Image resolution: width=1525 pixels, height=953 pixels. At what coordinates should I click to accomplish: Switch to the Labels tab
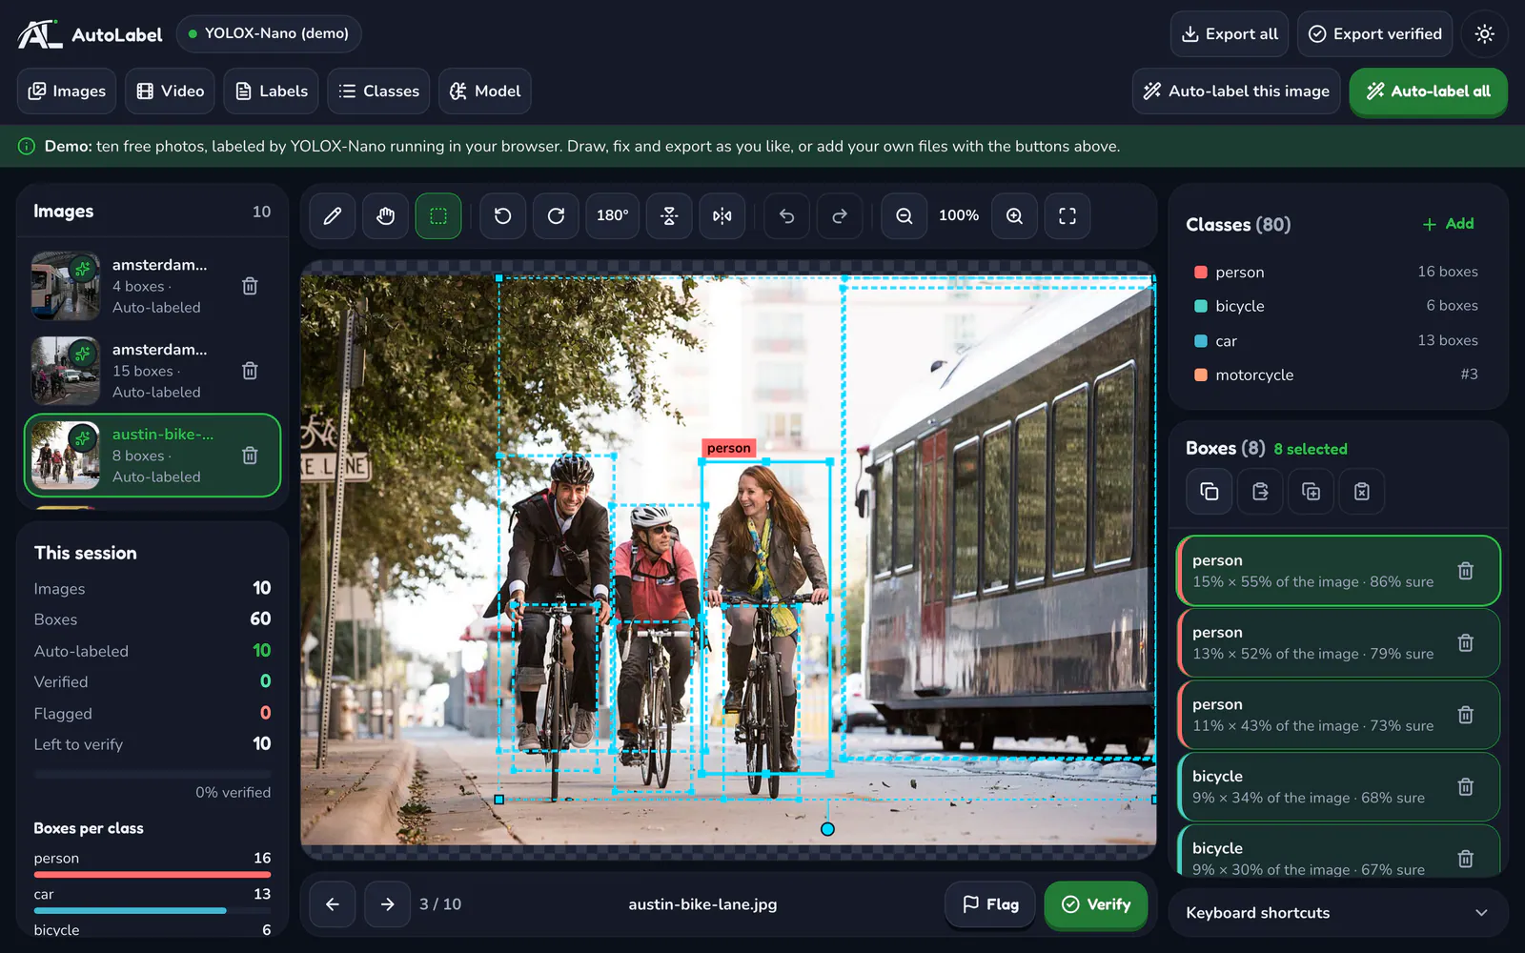[272, 91]
